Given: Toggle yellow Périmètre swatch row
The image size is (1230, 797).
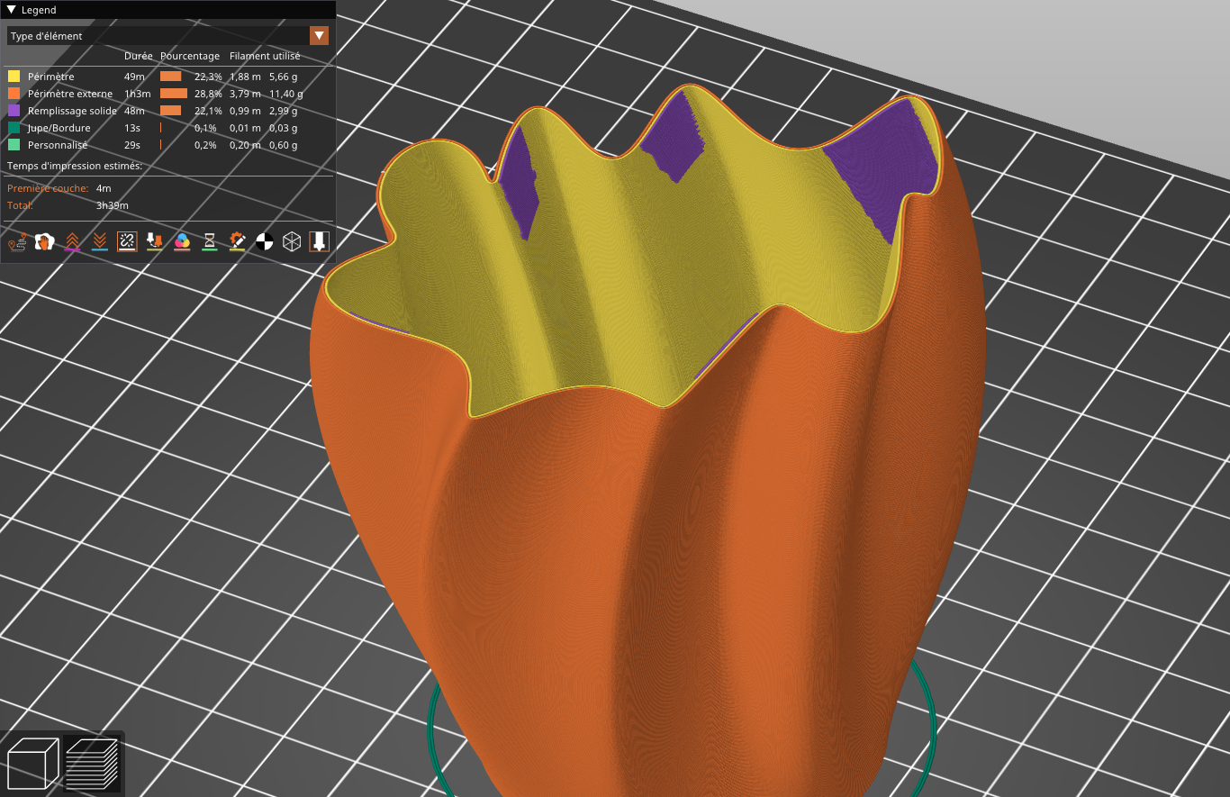Looking at the screenshot, I should tap(167, 77).
